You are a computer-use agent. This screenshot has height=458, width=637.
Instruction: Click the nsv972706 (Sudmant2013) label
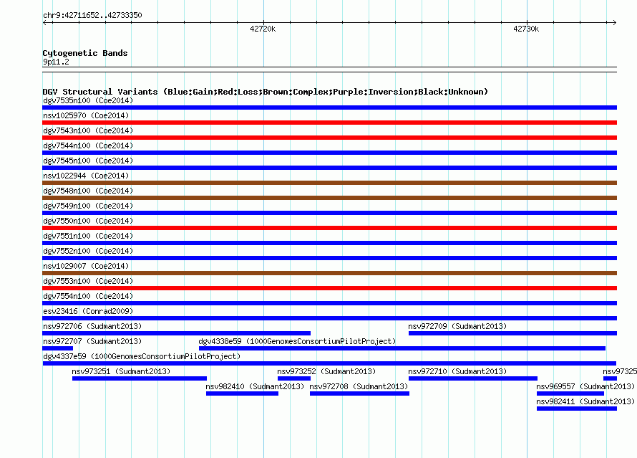coord(92,326)
